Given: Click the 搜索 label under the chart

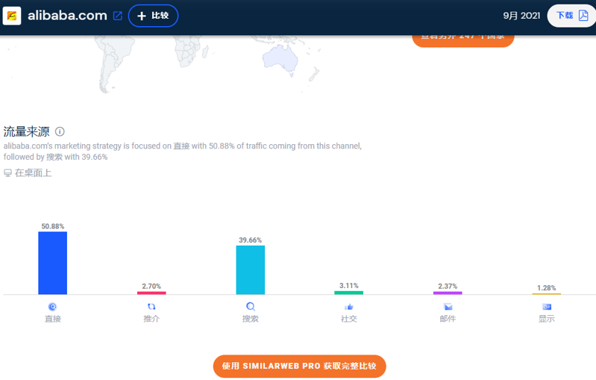Looking at the screenshot, I should [251, 319].
